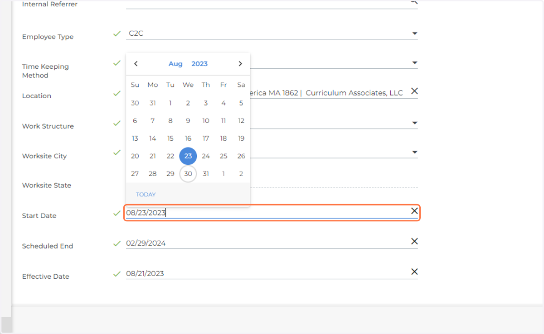Pick August 18 on the calendar
544x334 pixels.
click(x=223, y=138)
